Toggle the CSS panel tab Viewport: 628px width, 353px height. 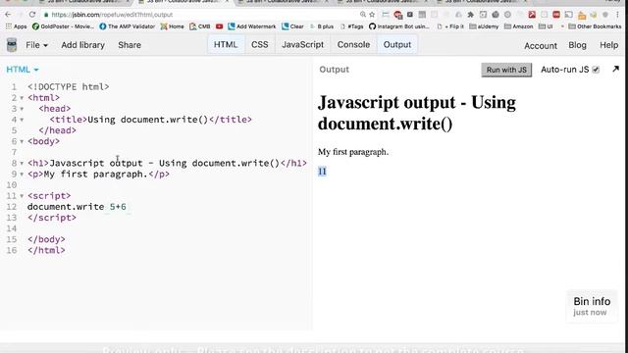pyautogui.click(x=259, y=44)
